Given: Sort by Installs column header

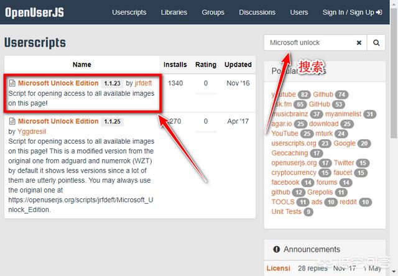Looking at the screenshot, I should tap(175, 65).
